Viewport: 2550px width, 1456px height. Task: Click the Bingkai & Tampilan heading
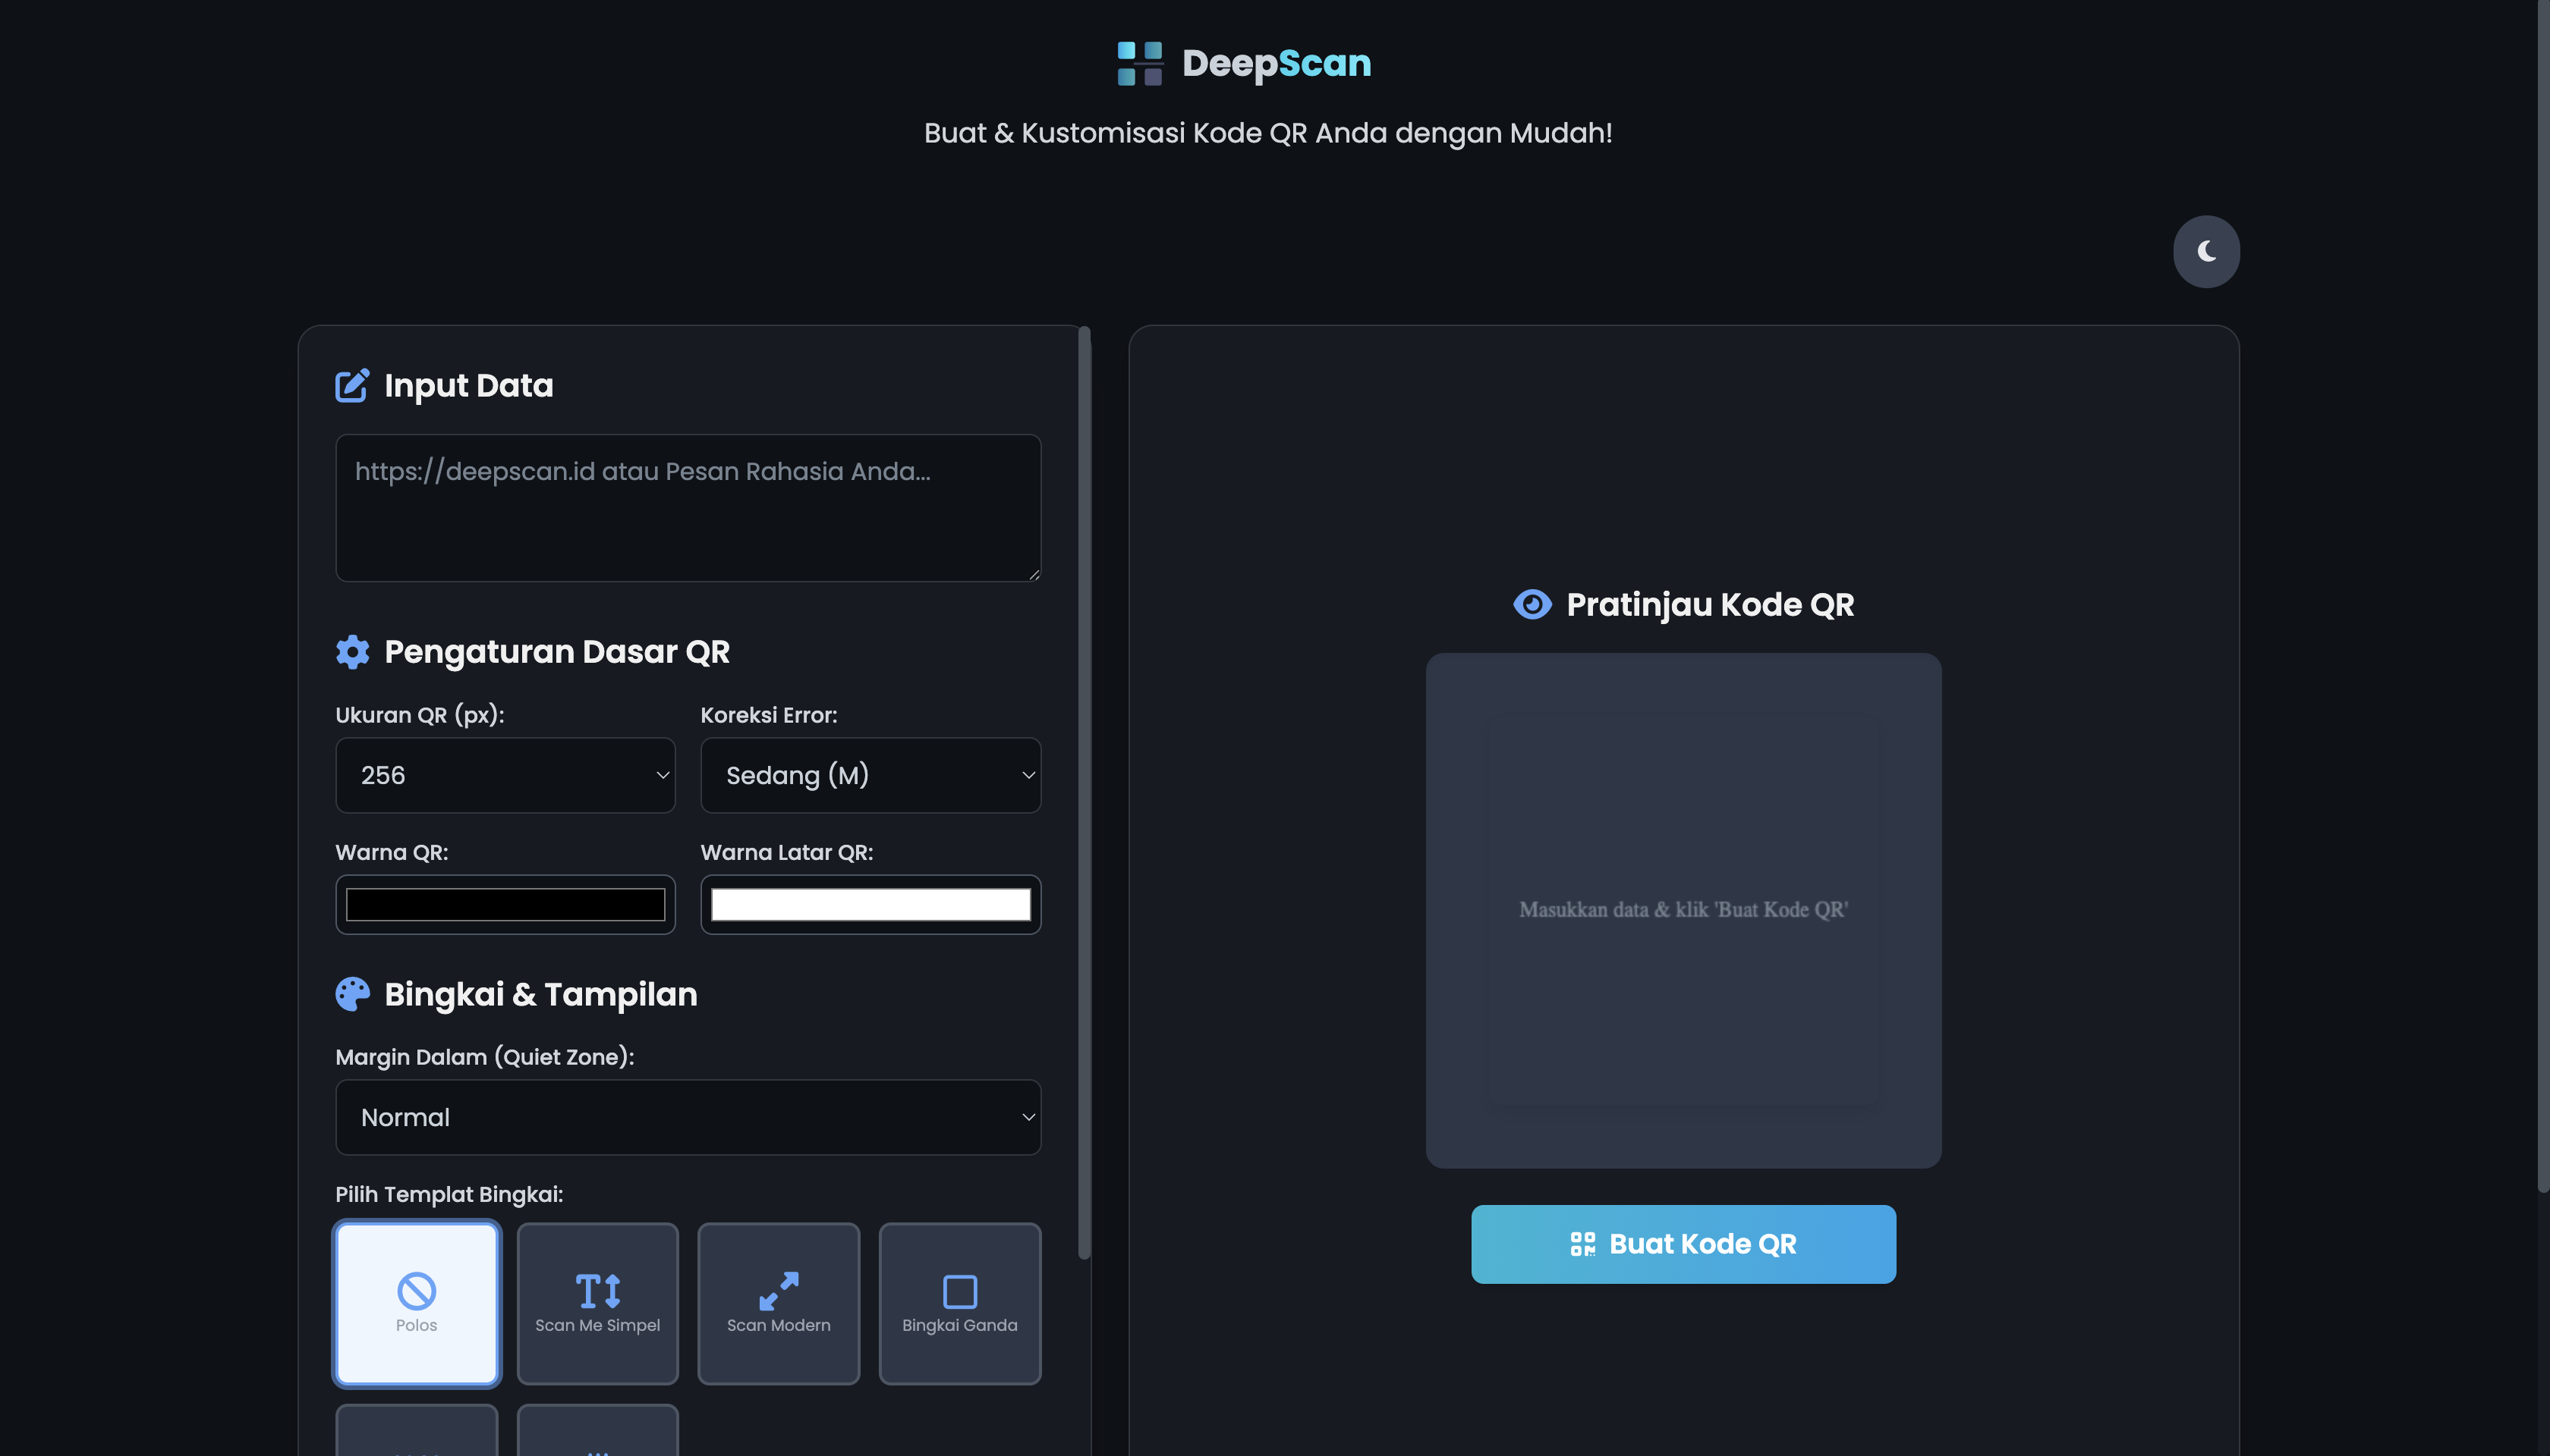pos(540,994)
